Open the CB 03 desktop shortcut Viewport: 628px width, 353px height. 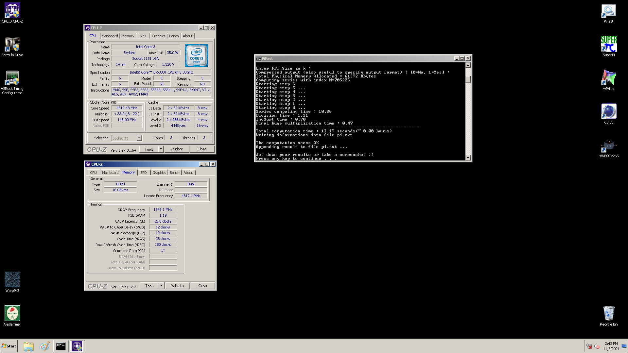608,114
